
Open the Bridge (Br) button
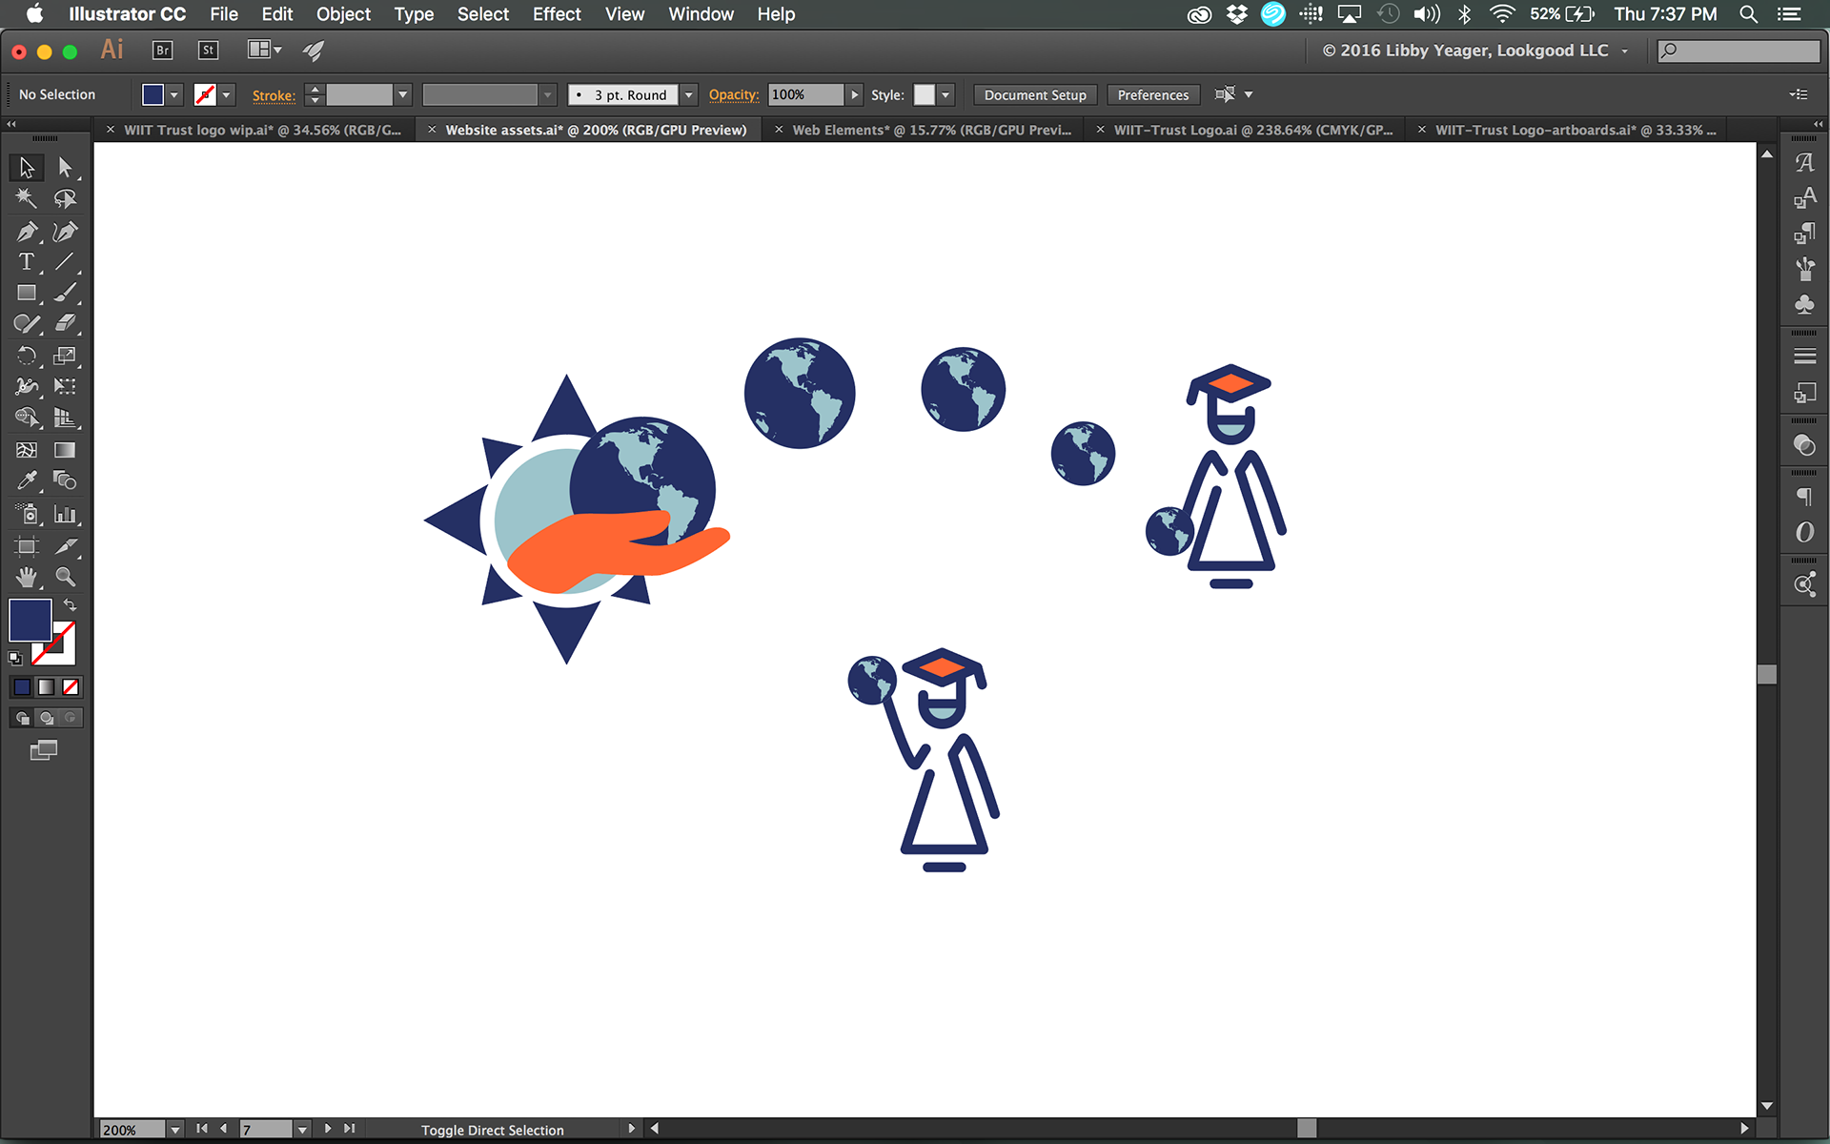point(162,51)
